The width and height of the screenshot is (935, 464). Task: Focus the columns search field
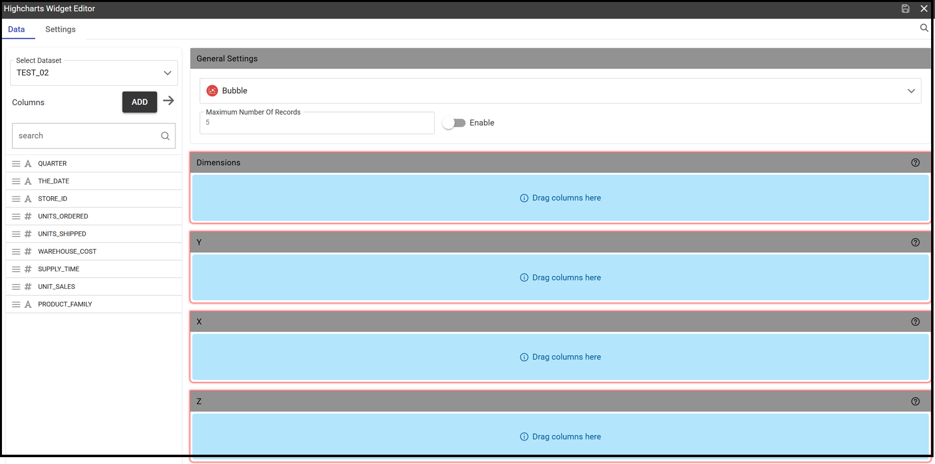click(x=94, y=136)
